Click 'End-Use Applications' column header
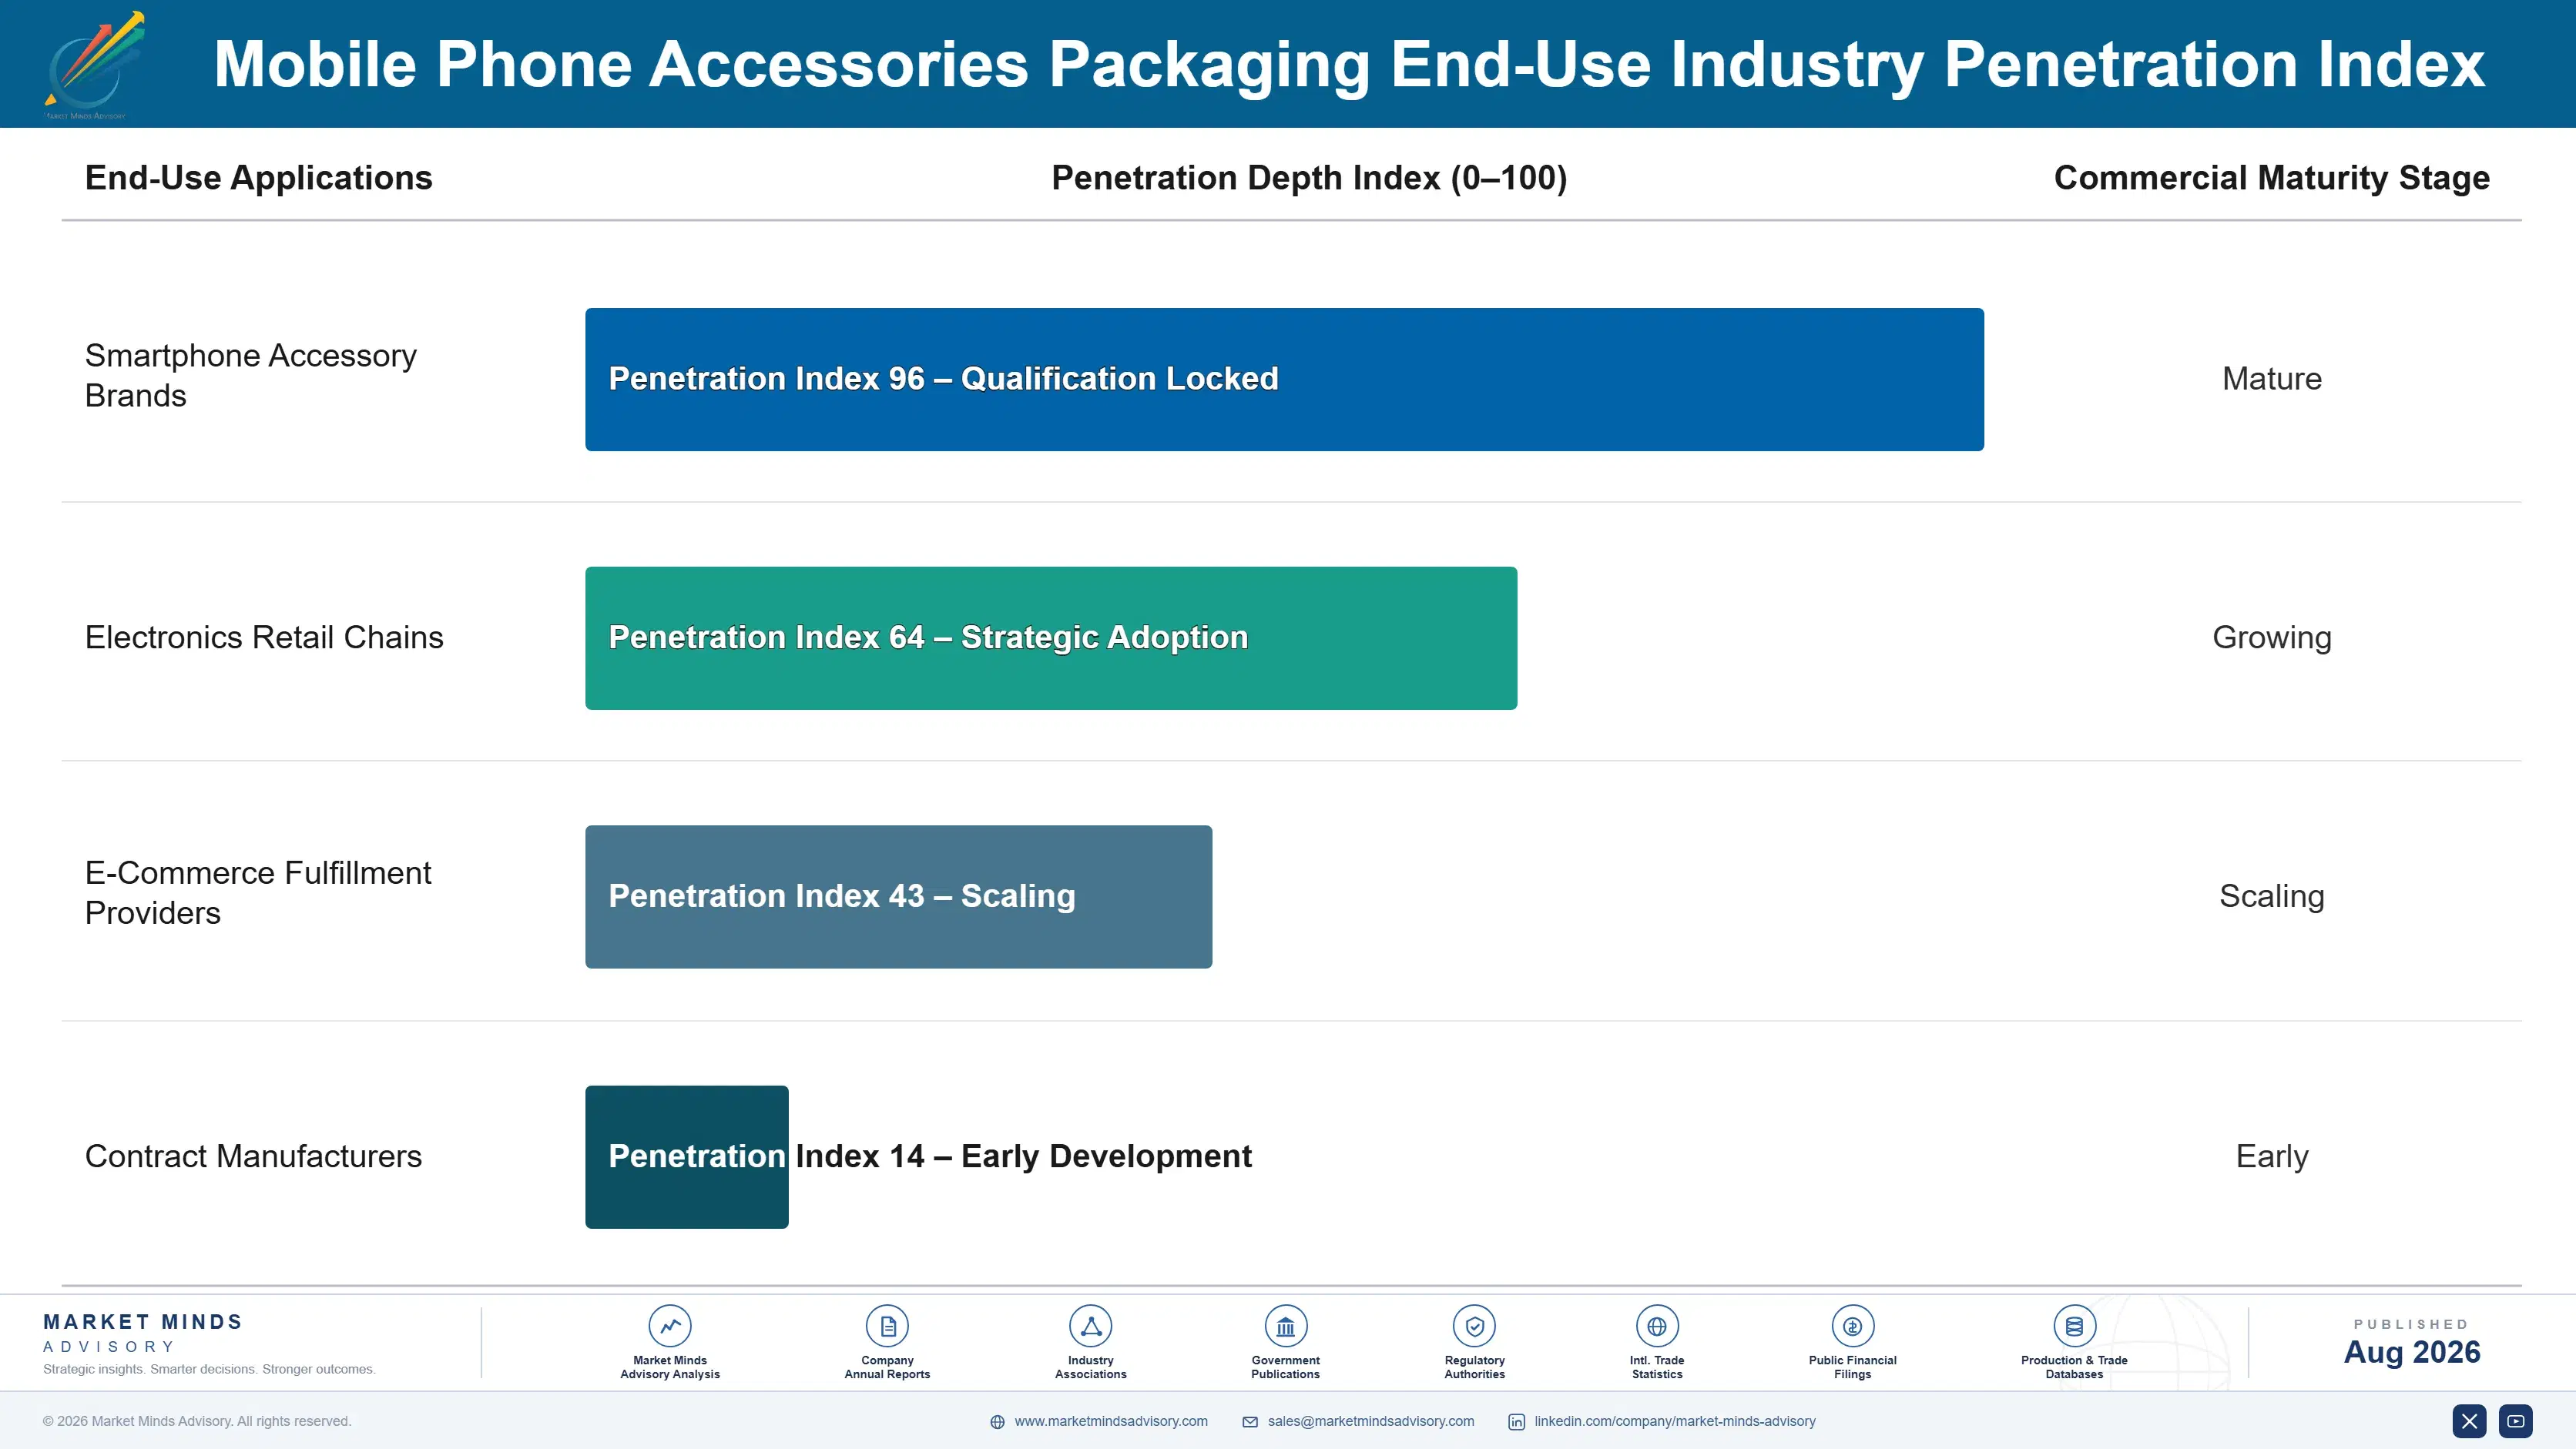 [258, 178]
